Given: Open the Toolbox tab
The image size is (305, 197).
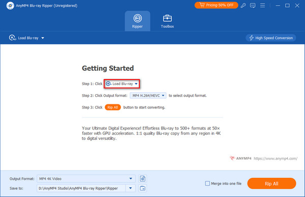Looking at the screenshot, I should pyautogui.click(x=167, y=21).
